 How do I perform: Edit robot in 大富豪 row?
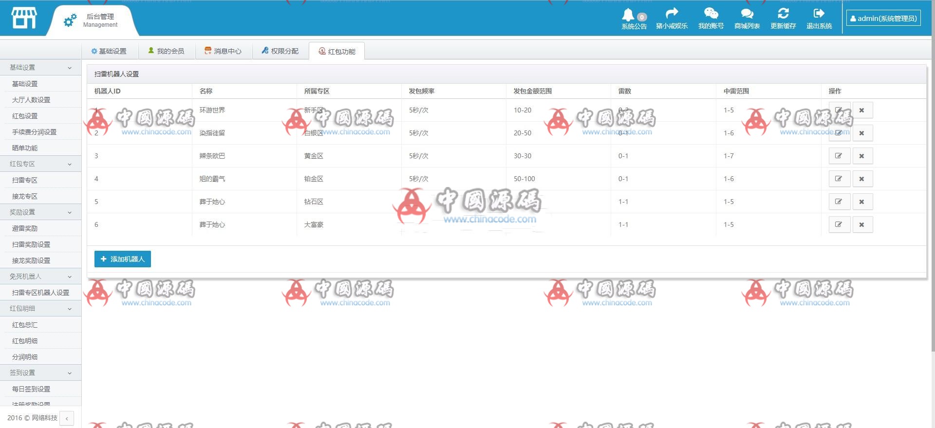tap(839, 224)
